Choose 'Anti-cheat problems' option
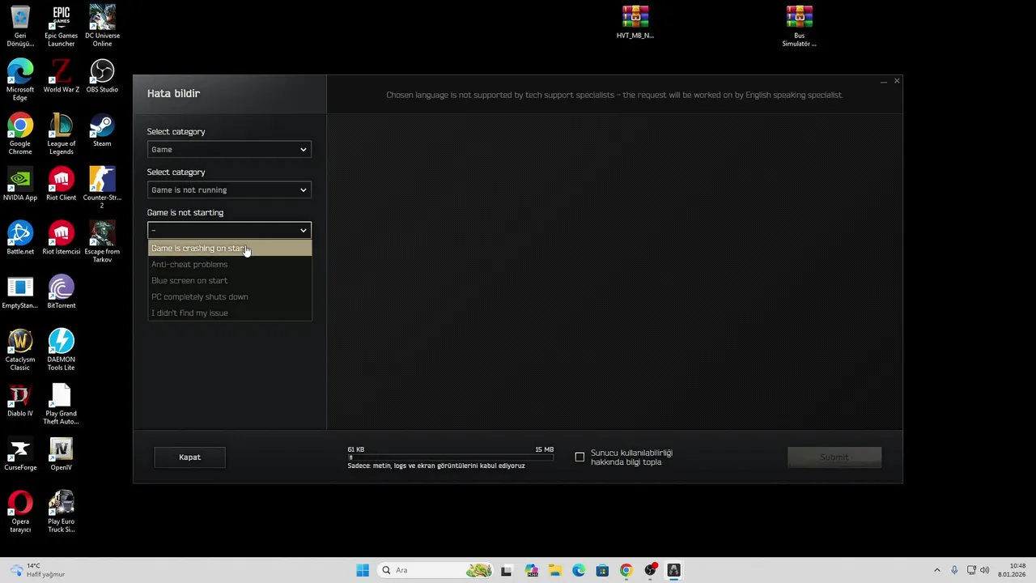Image resolution: width=1036 pixels, height=583 pixels. click(230, 265)
